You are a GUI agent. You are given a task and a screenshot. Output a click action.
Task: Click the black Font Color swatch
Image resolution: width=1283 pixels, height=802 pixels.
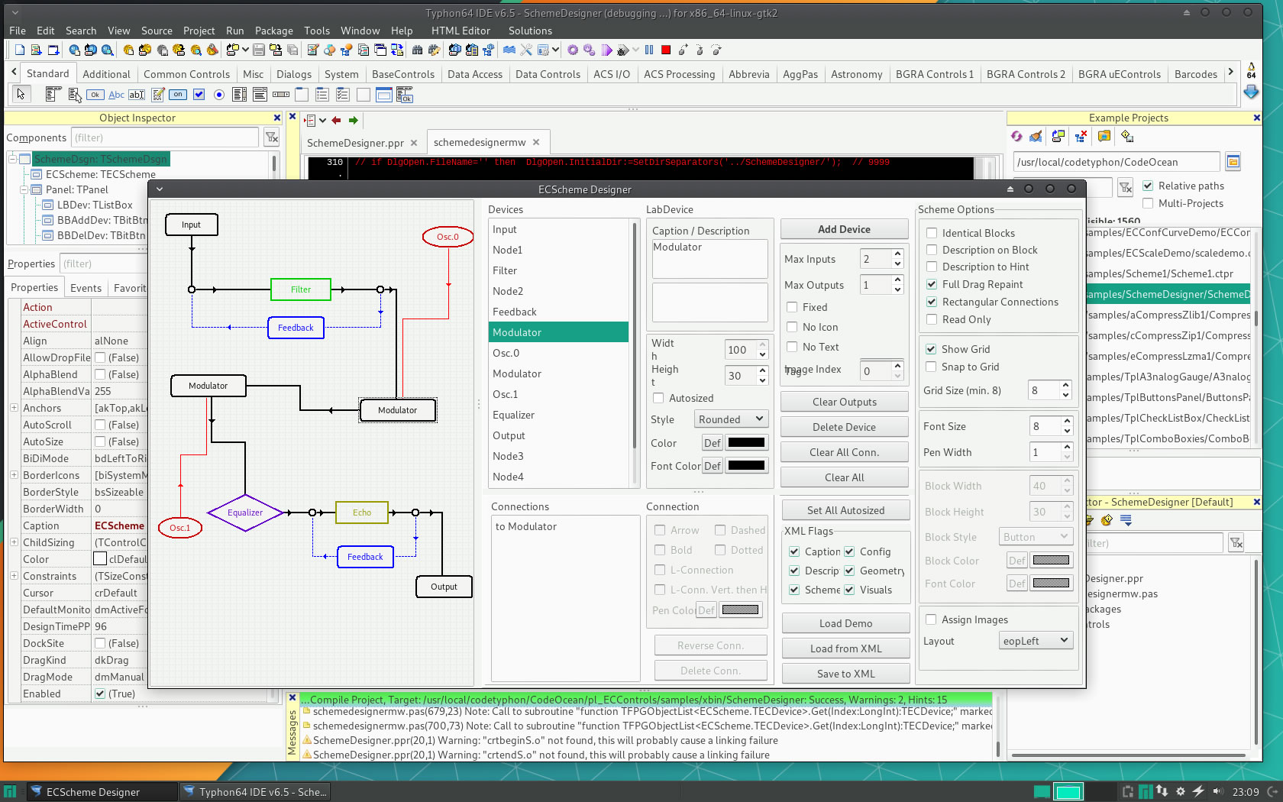[x=746, y=465]
